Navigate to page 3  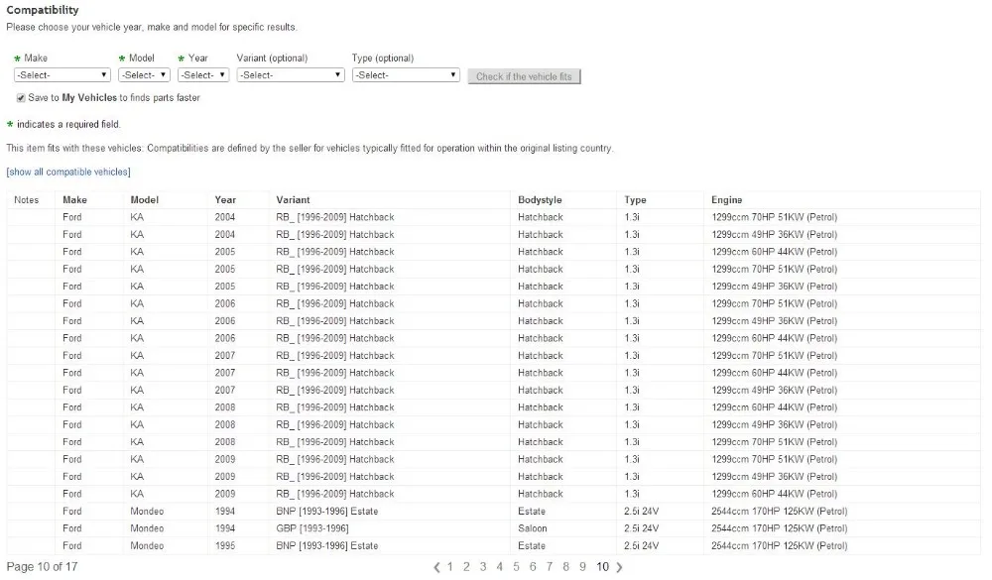(x=483, y=567)
